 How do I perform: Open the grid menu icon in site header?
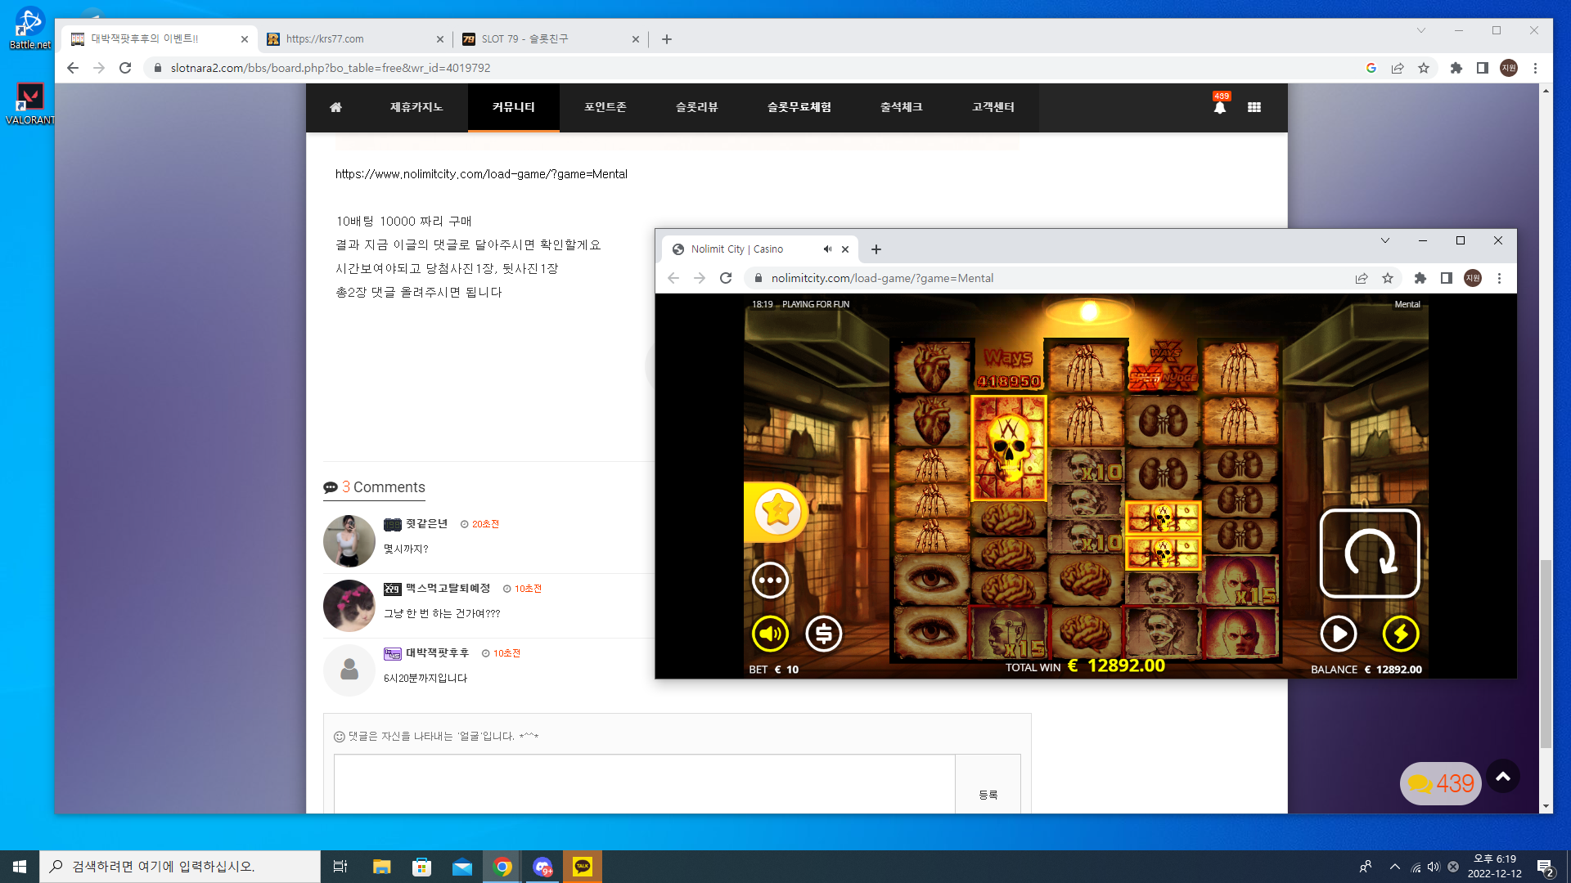(1254, 107)
